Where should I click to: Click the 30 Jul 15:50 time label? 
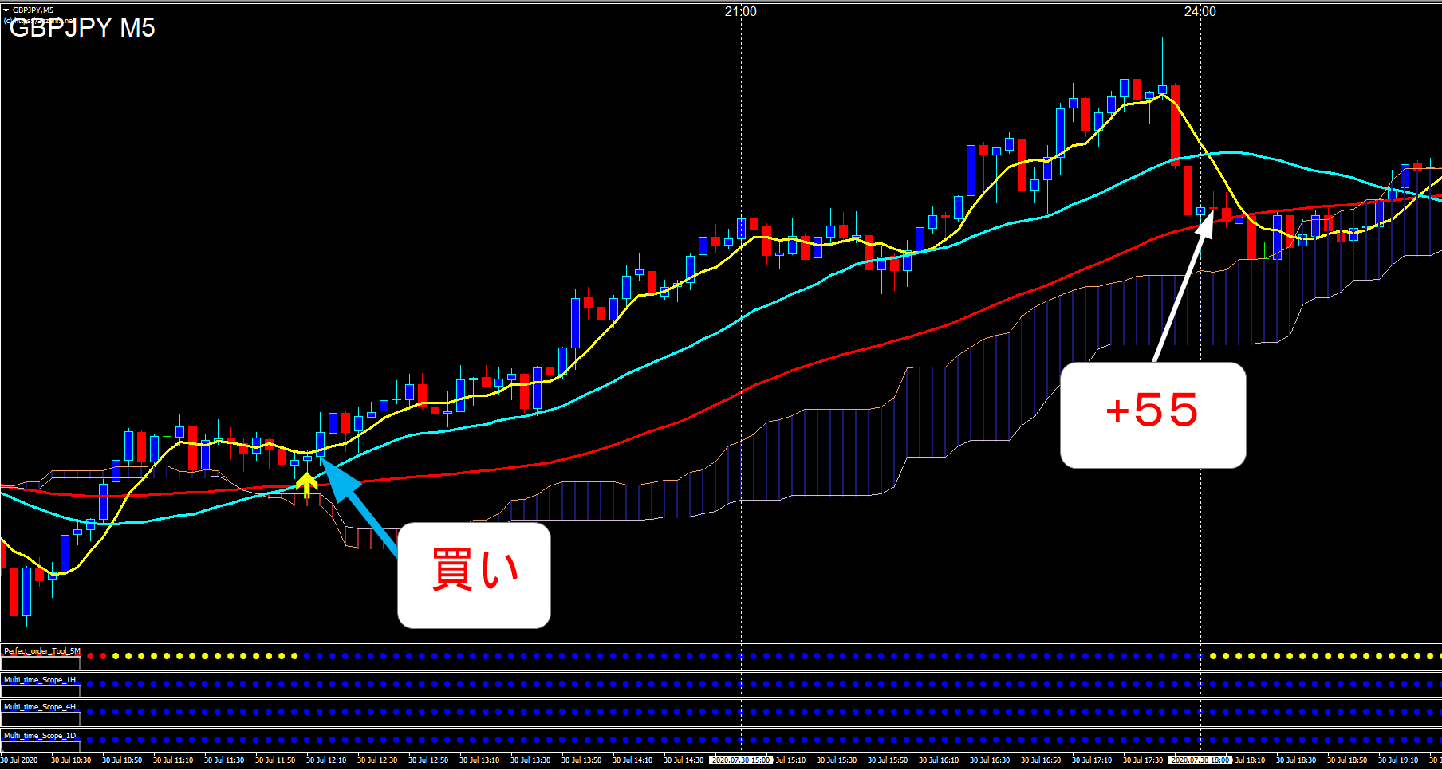click(x=888, y=760)
